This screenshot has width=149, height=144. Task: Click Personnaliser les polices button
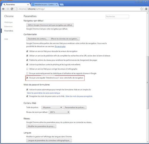tap(75, 107)
